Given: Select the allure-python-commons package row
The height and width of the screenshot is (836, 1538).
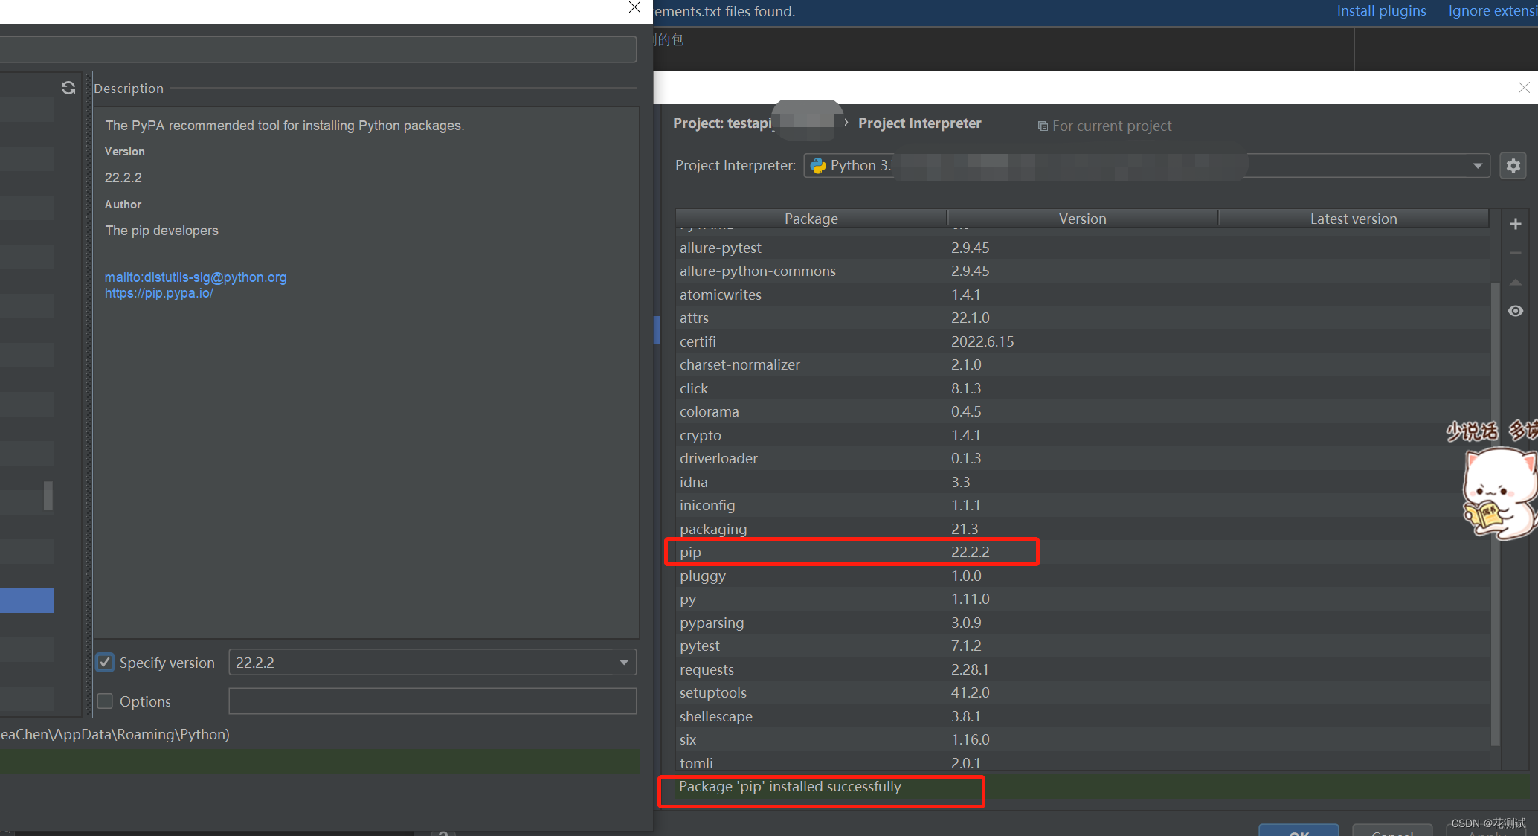Looking at the screenshot, I should point(1083,271).
